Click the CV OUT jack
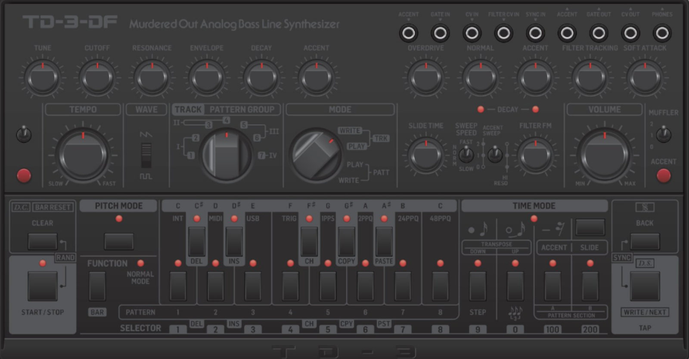 630,33
